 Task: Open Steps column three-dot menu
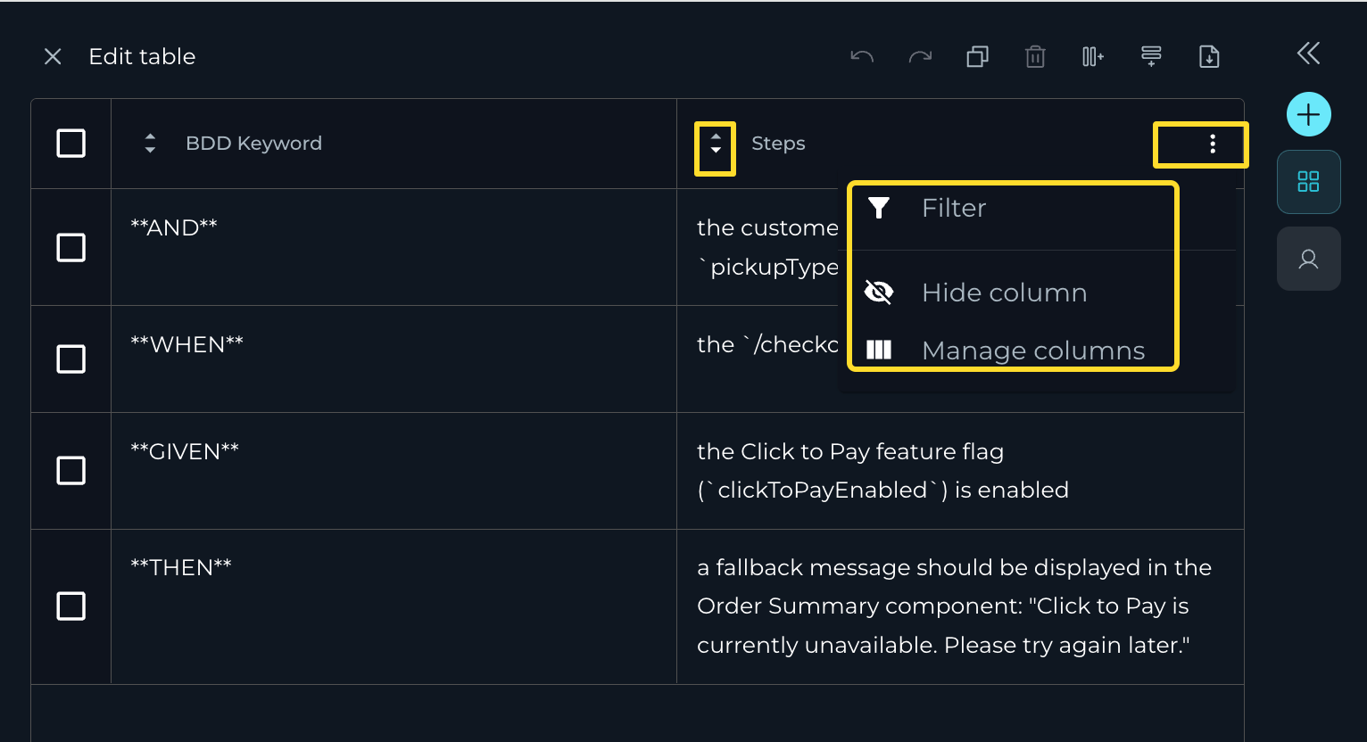tap(1213, 144)
